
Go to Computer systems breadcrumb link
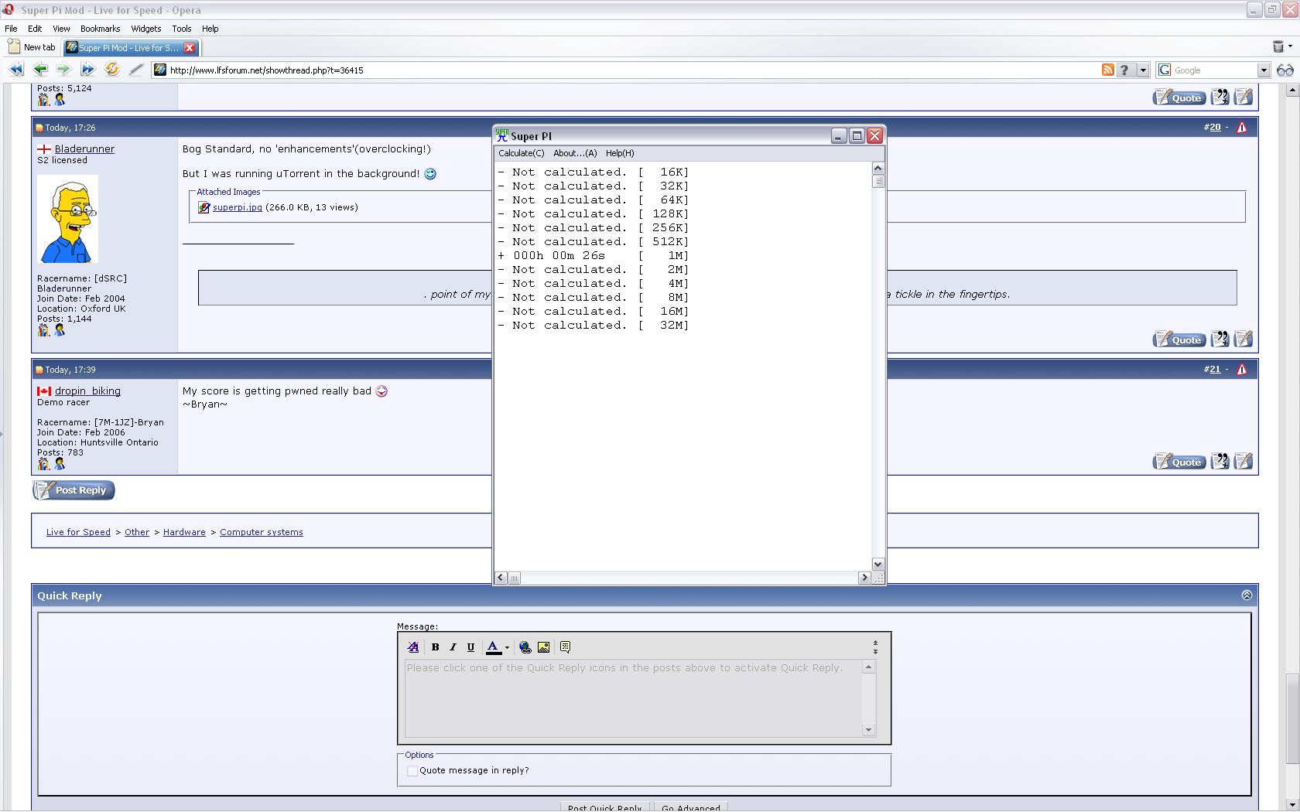pos(262,532)
